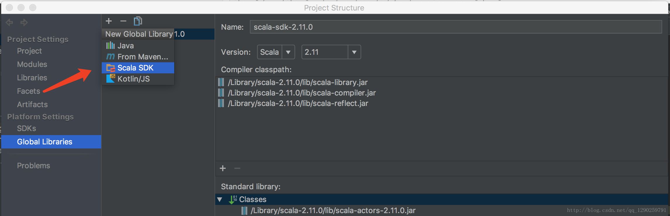
Task: Click the library Name text field
Action: coord(455,27)
